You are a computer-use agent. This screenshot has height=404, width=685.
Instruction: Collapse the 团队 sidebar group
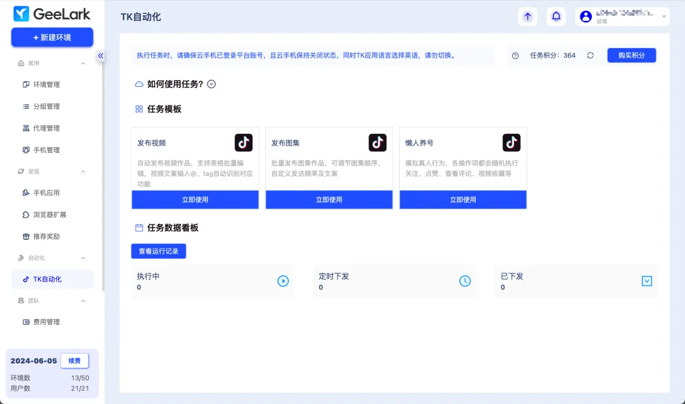[83, 301]
